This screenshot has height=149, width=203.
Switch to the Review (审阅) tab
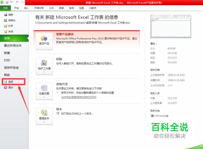pyautogui.click(x=72, y=8)
